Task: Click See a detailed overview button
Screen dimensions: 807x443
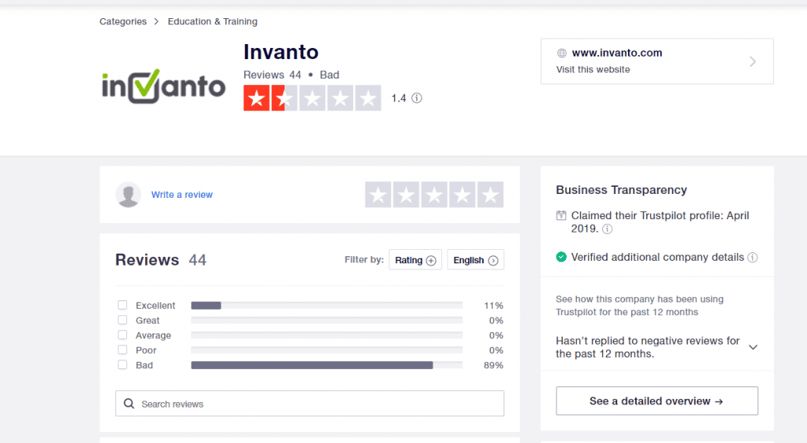Action: point(656,400)
